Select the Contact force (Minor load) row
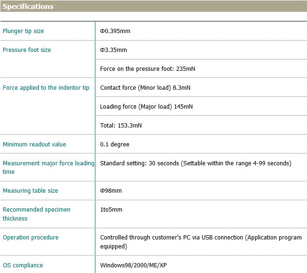 pyautogui.click(x=145, y=88)
